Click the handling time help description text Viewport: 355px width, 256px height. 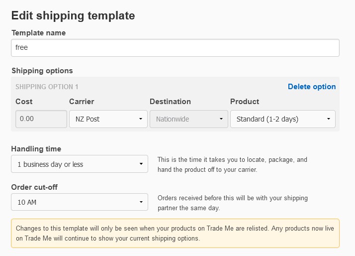pyautogui.click(x=232, y=164)
